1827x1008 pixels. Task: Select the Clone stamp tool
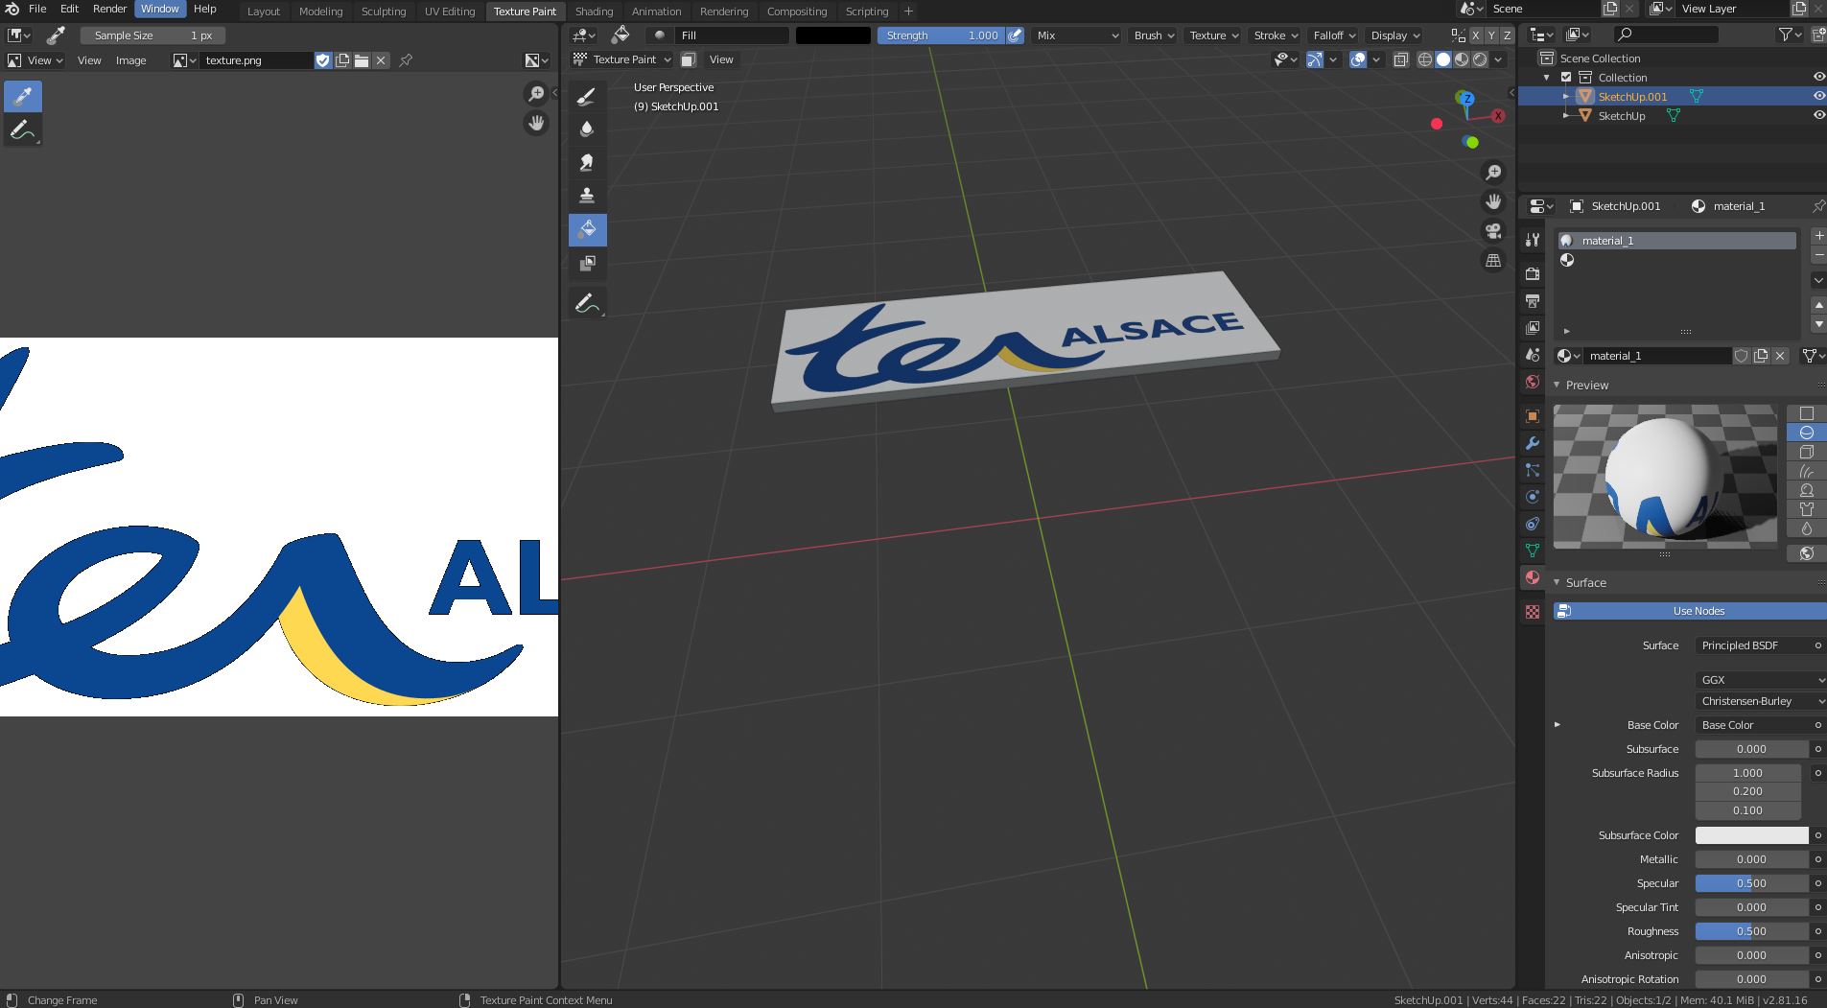(587, 196)
